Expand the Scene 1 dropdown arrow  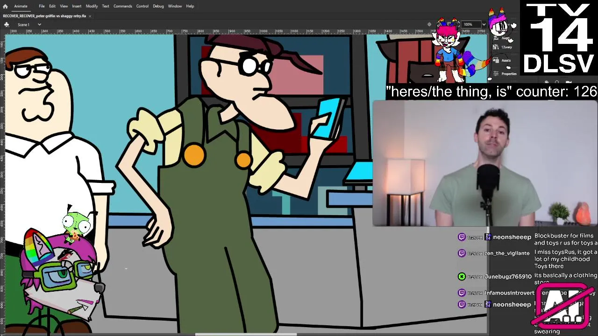tap(39, 24)
